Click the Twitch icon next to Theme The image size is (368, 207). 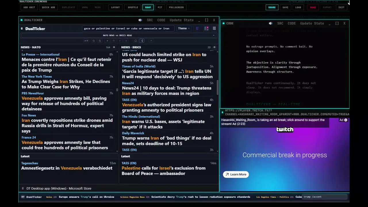coord(197,28)
